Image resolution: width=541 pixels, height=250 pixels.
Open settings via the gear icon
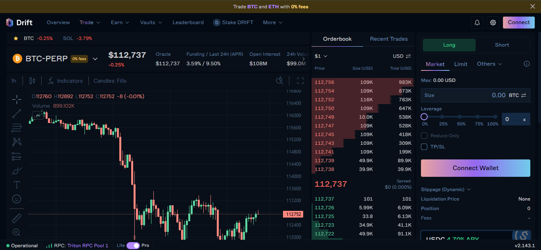[493, 23]
